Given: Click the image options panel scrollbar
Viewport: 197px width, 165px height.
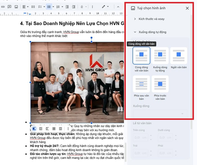Looking at the screenshot, I should (x=191, y=72).
